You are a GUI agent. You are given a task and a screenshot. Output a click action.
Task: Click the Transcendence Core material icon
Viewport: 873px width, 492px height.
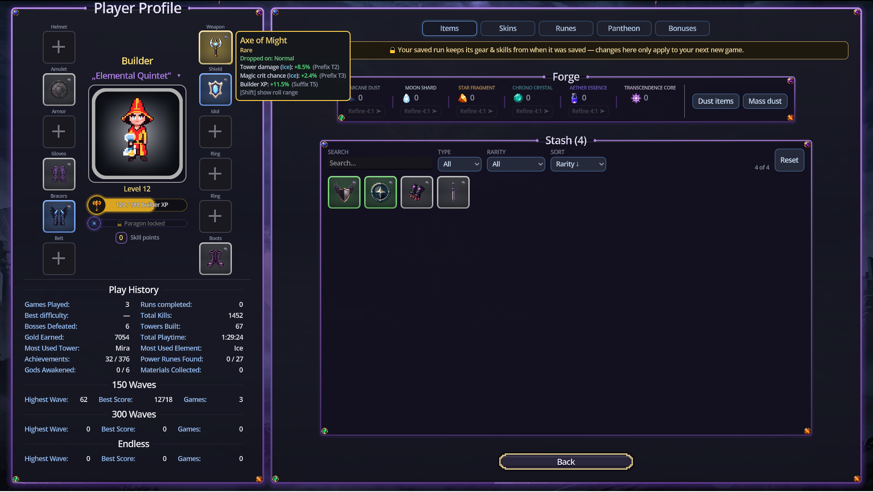point(636,98)
